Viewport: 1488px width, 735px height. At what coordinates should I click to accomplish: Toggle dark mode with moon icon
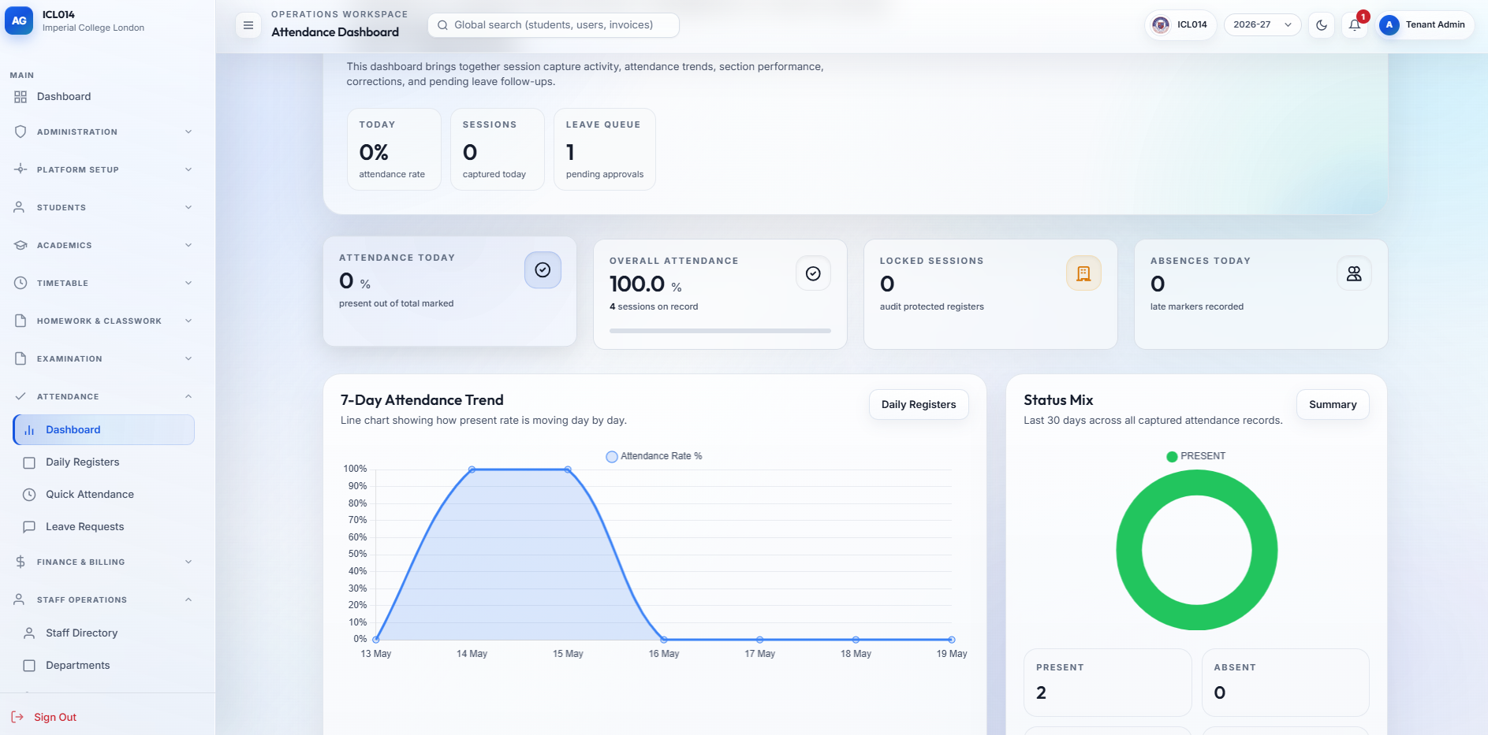(x=1322, y=25)
